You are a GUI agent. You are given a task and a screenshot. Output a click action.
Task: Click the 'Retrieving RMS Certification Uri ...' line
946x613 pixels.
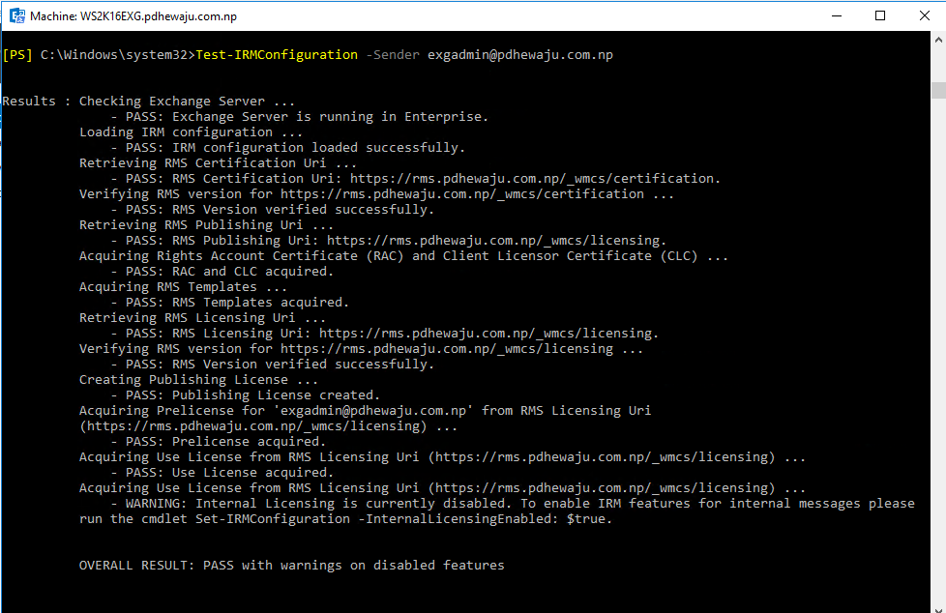[x=218, y=162]
